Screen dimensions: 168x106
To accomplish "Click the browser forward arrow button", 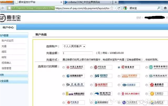I will click(2, 8).
